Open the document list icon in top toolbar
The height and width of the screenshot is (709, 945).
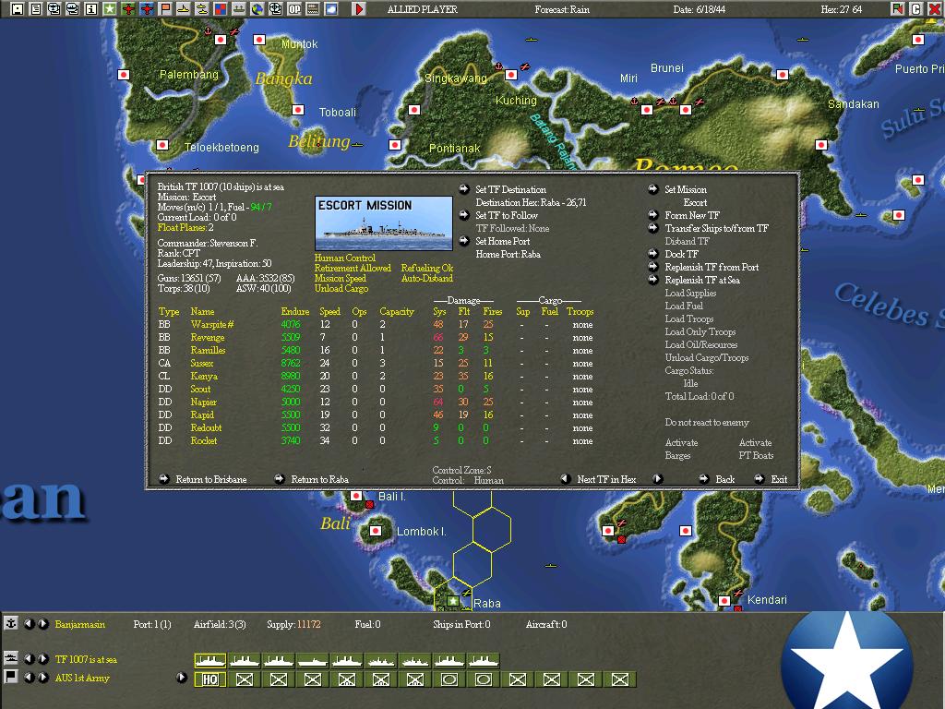(x=36, y=9)
